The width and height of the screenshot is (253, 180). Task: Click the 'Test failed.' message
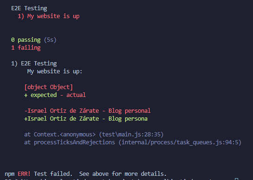(x=53, y=174)
